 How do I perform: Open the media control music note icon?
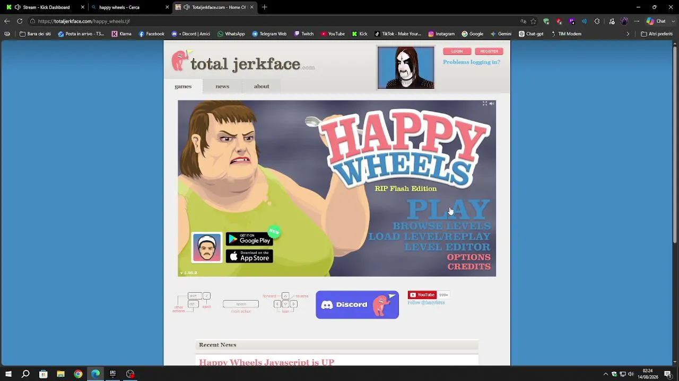click(x=612, y=21)
